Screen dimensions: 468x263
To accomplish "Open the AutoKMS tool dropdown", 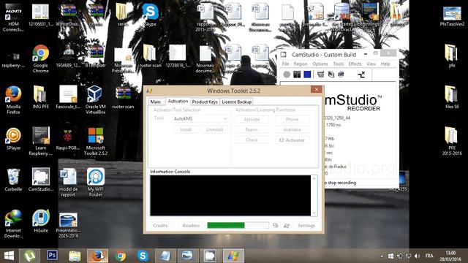I will [200, 118].
